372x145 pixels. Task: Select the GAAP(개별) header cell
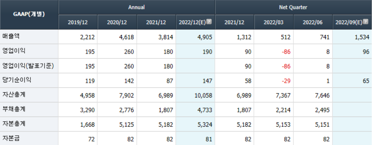tap(29, 15)
